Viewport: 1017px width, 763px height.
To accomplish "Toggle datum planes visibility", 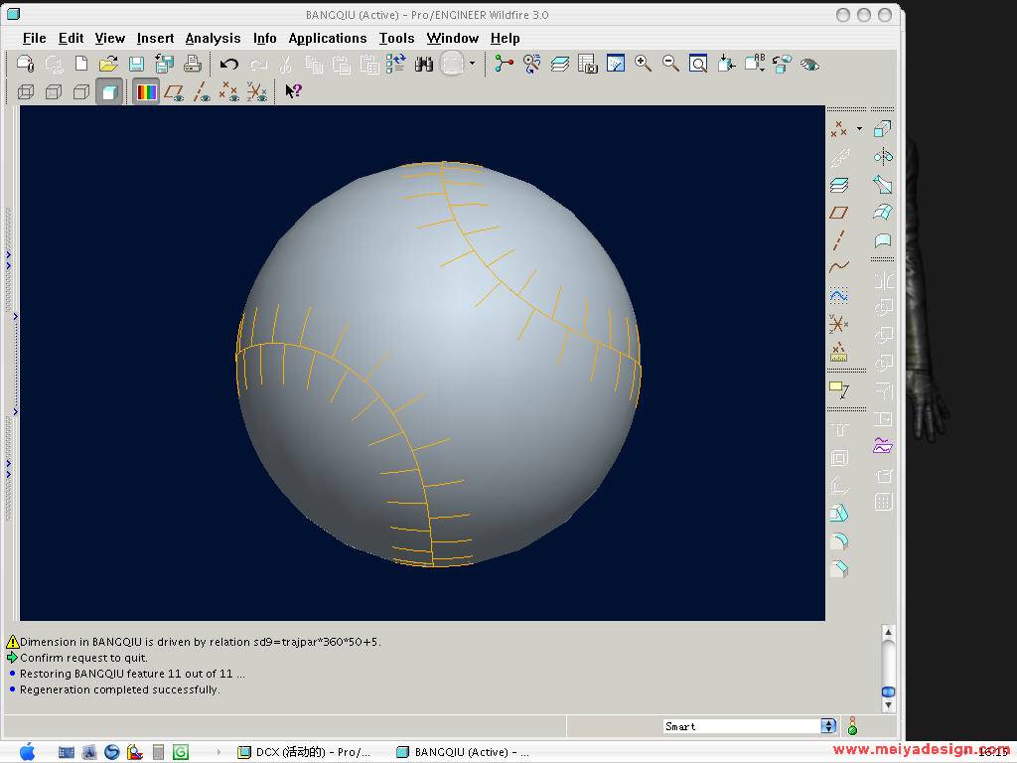I will click(174, 92).
